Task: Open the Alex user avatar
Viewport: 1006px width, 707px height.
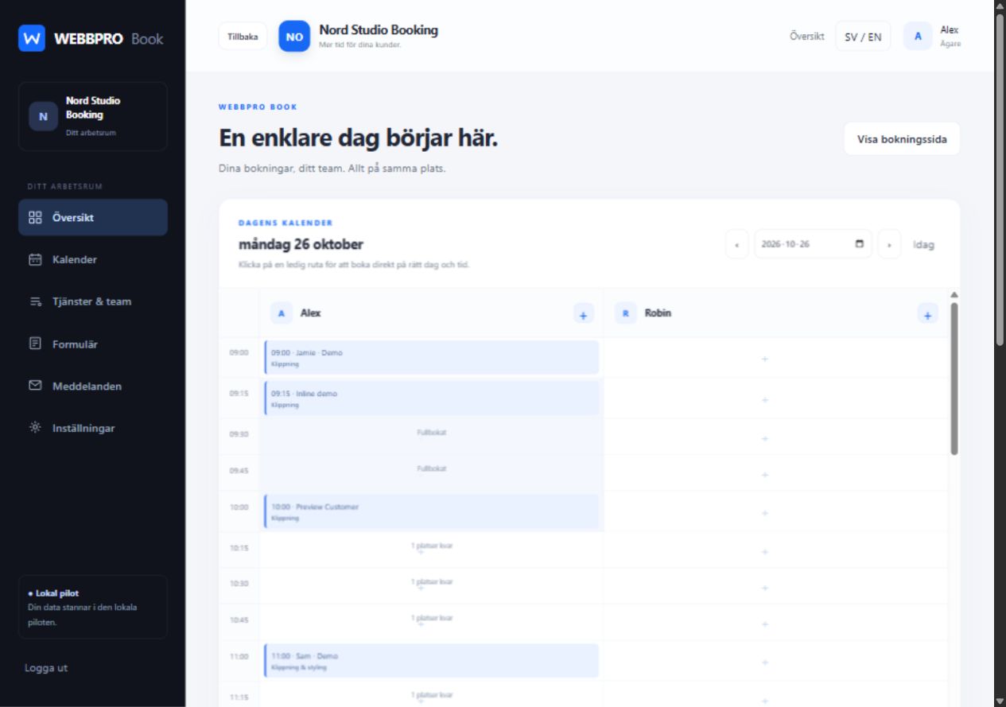Action: 918,37
